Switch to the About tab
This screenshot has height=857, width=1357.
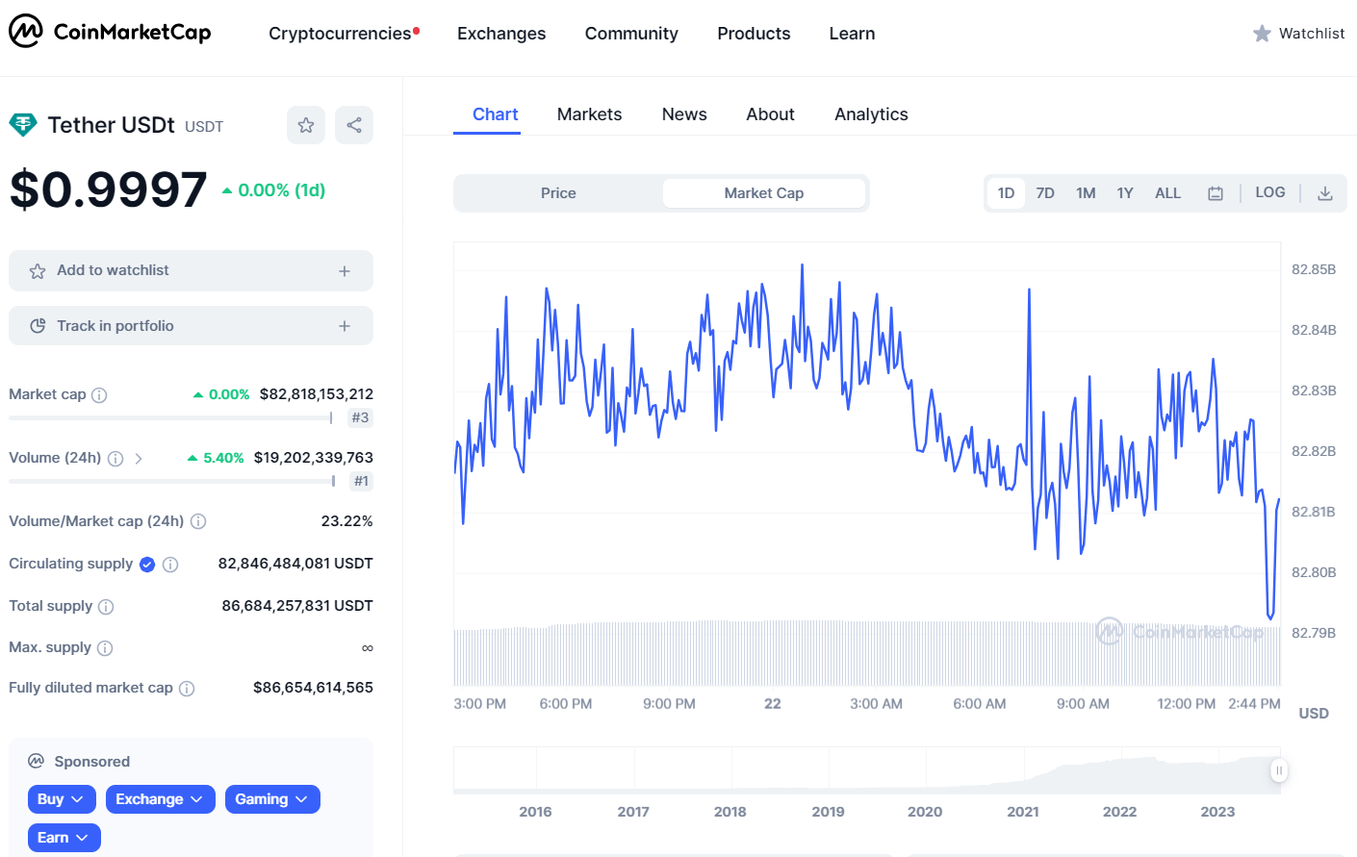coord(770,114)
